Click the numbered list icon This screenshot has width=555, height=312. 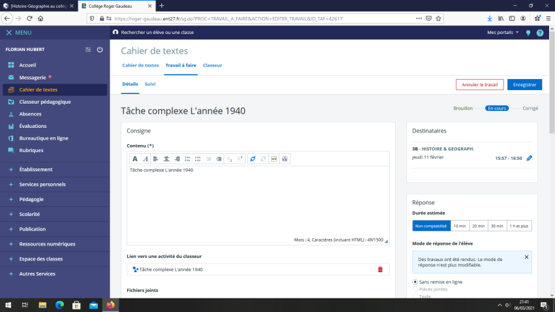(187, 159)
